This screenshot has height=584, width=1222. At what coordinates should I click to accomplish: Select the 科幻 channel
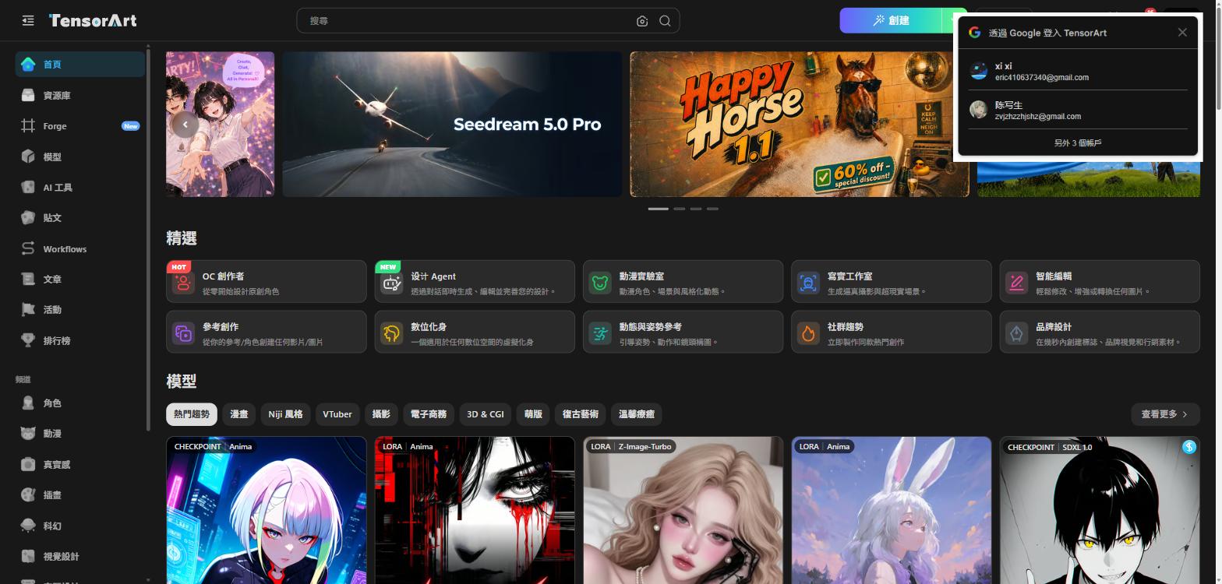(x=79, y=526)
